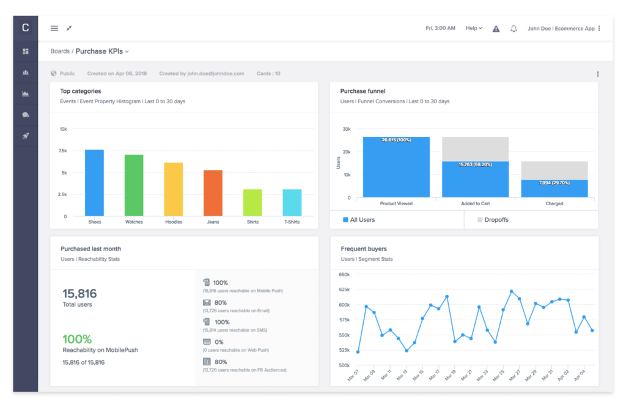Open the board options kebab menu

(x=598, y=73)
